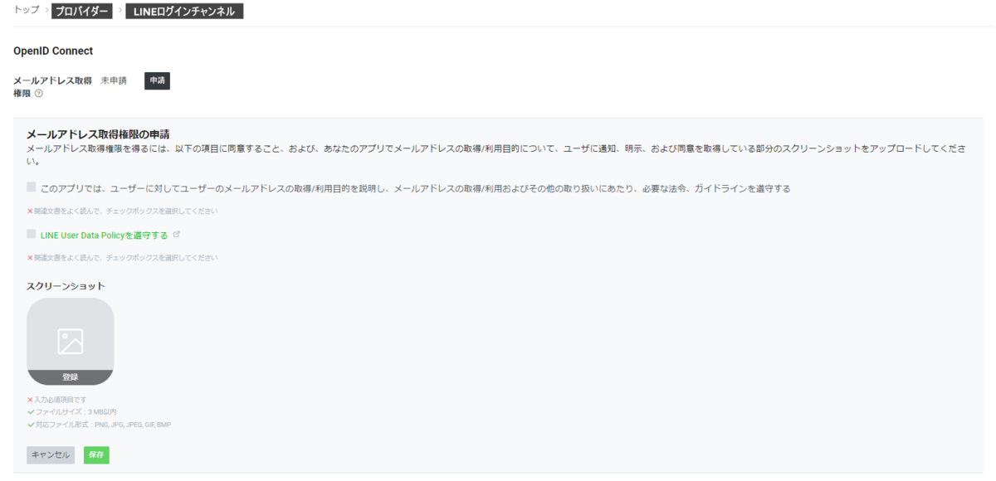Open the トップ breadcrumb link
Viewport: 996px width, 481px height.
coord(27,11)
